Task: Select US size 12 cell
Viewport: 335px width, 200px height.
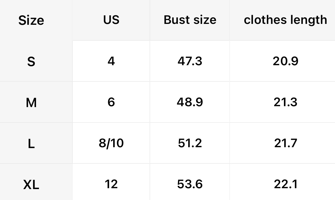Action: 111,184
